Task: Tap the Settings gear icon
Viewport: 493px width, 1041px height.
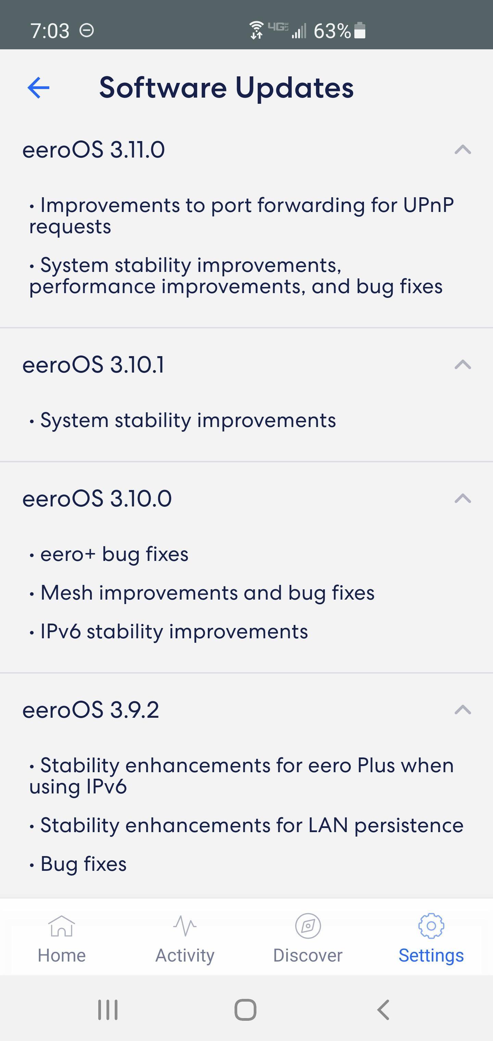Action: click(431, 925)
